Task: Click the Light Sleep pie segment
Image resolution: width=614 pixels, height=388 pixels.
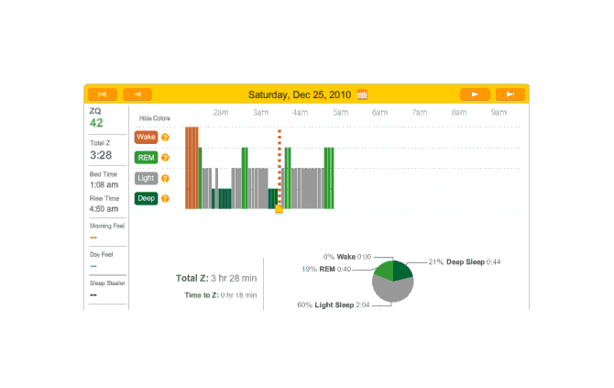Action: pyautogui.click(x=394, y=290)
